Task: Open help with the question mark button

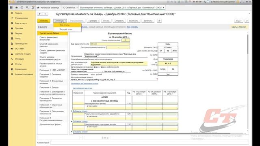Action: point(247,21)
